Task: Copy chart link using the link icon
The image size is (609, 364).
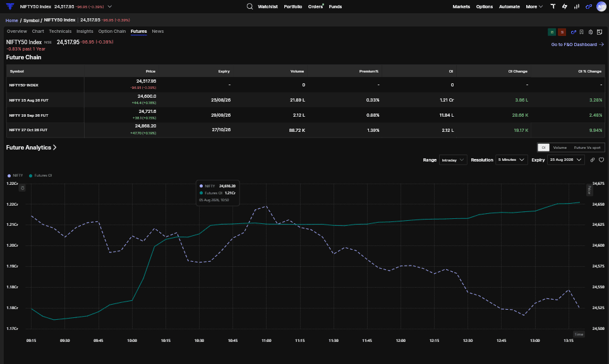Action: click(x=593, y=160)
